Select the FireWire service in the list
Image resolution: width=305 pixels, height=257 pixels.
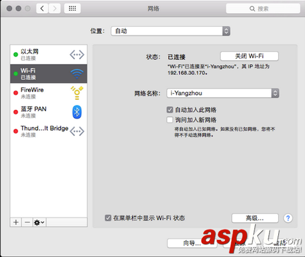click(x=49, y=93)
